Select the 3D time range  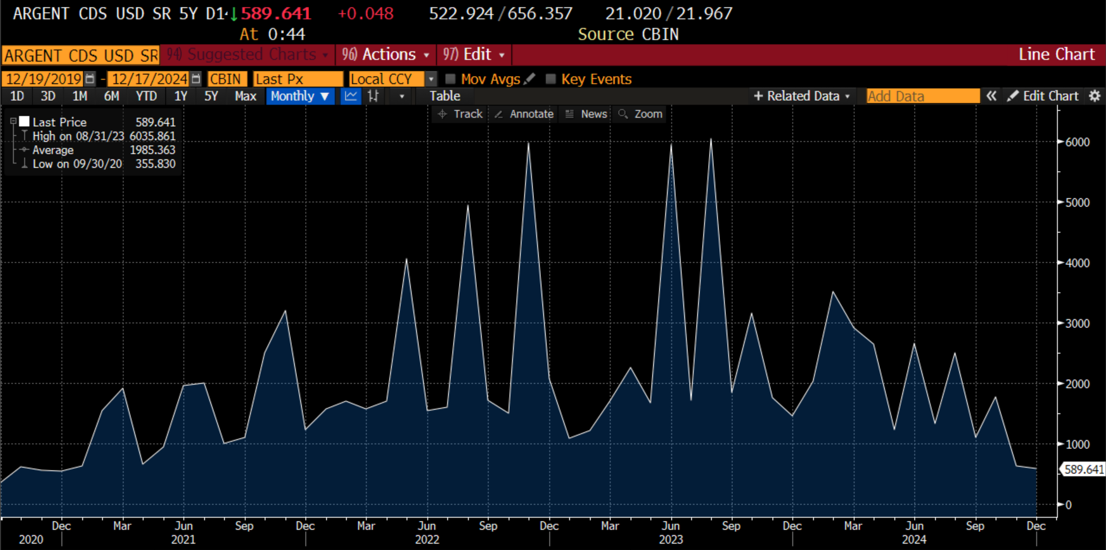pos(48,96)
